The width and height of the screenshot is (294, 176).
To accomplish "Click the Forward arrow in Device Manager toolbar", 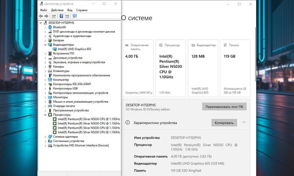I will click(x=46, y=16).
